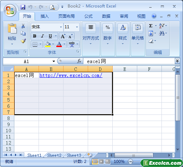
Task: Open the font name dropdown 宋体
Action: (61, 27)
